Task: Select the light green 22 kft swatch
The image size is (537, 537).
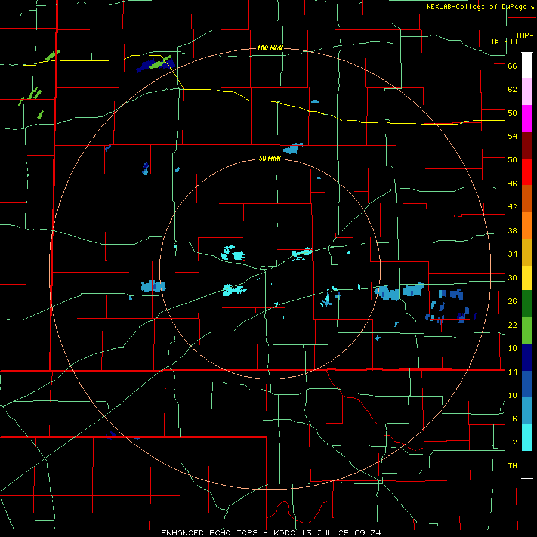Action: pyautogui.click(x=527, y=331)
